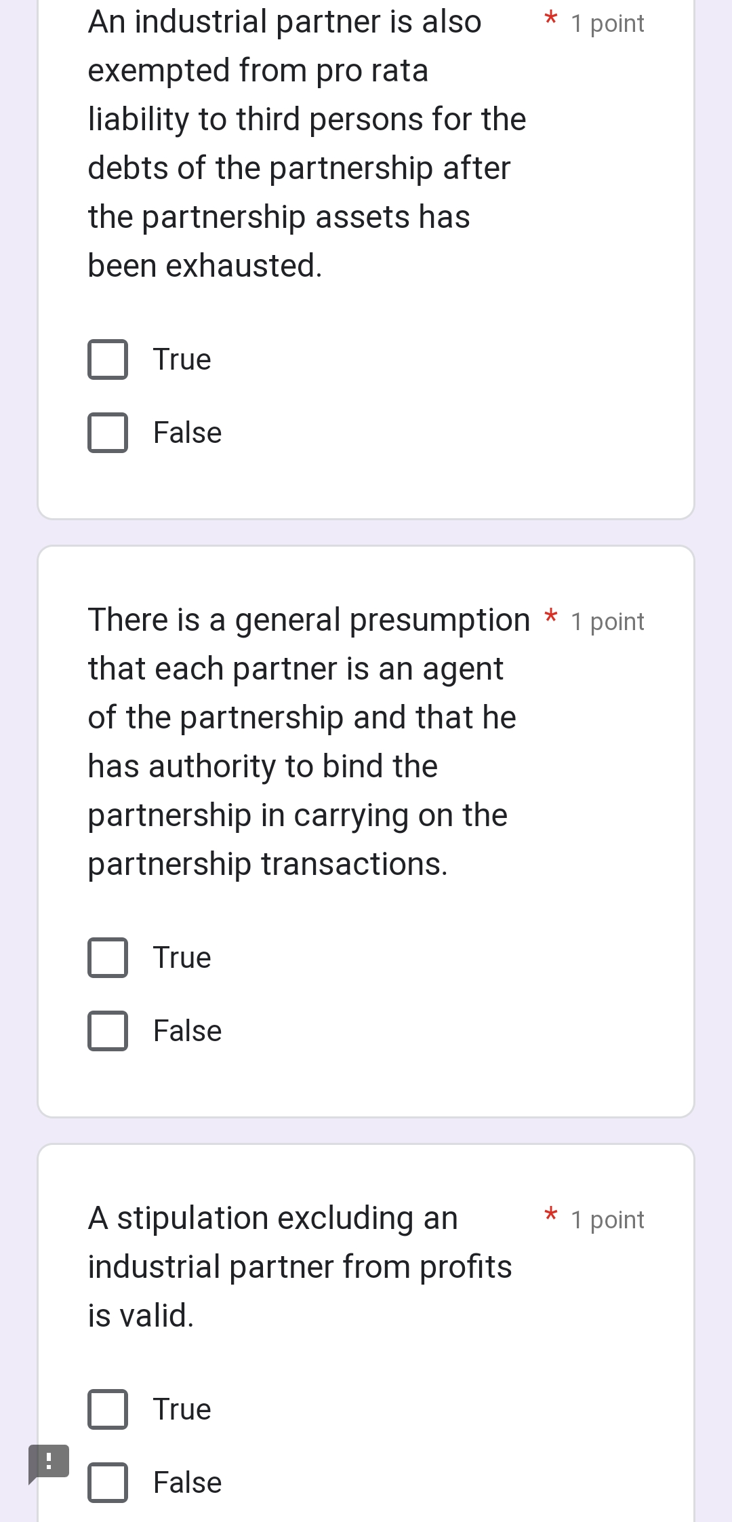Screen dimensions: 732x1522
Task: Check False for the industrial partner liability question
Action: coord(108,432)
